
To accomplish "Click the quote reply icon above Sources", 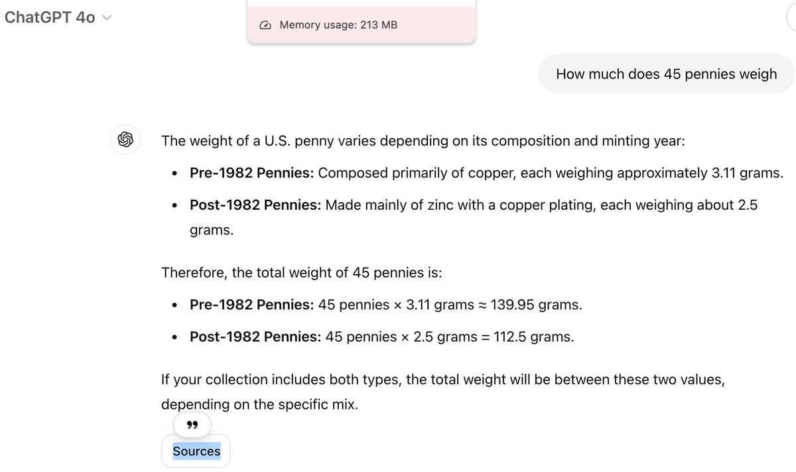I will point(192,425).
